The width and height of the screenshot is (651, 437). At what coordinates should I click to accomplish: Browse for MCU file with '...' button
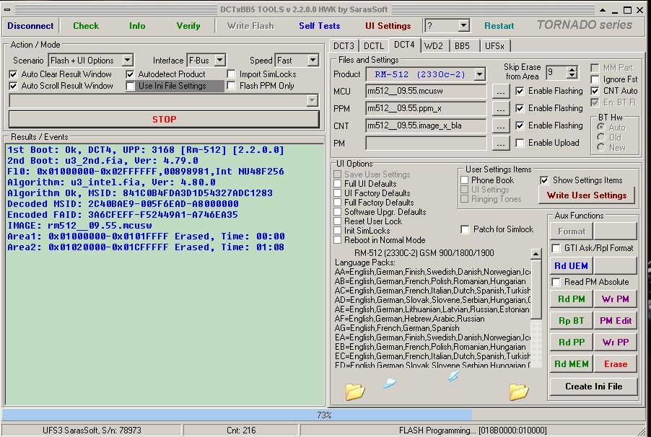pyautogui.click(x=501, y=92)
